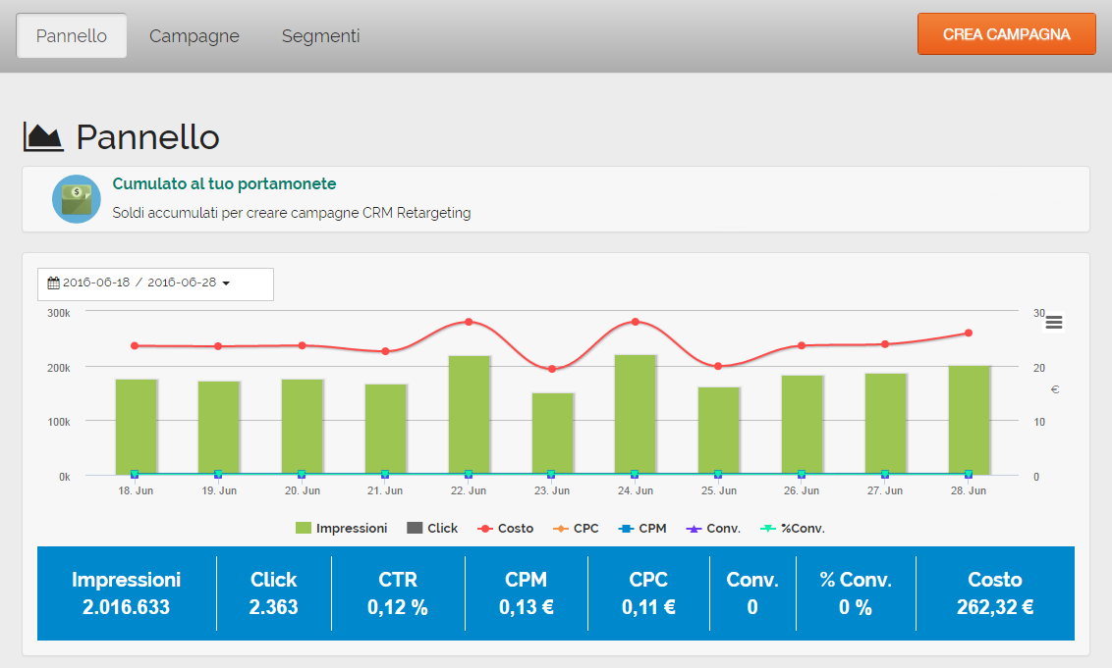
Task: Click the Costo point for 24. Jun
Action: 636,322
